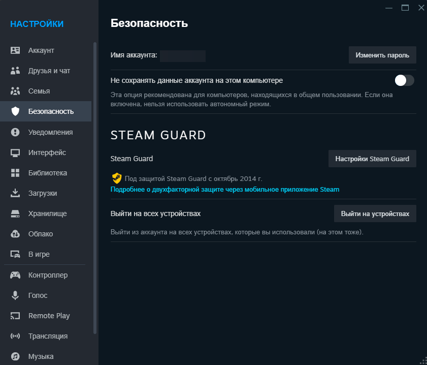
Task: Click the 'Безопасность' page title
Action: [x=149, y=23]
